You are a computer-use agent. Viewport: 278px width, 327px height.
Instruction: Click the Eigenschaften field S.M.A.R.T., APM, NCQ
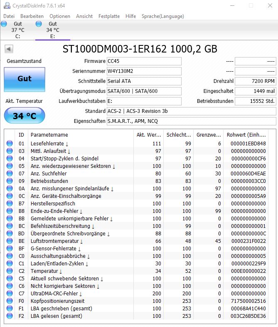(x=192, y=121)
